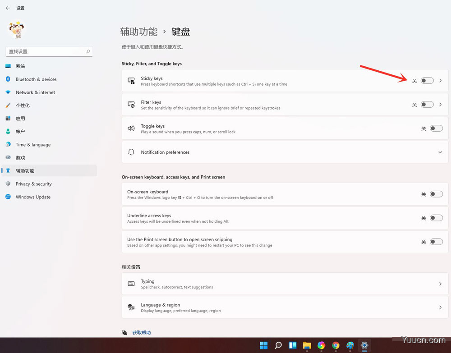
Task: Click the Typing keyboard icon
Action: [x=131, y=284]
